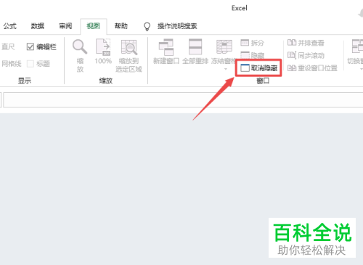Open the Data (数据) tab
363x265 pixels.
pyautogui.click(x=38, y=26)
